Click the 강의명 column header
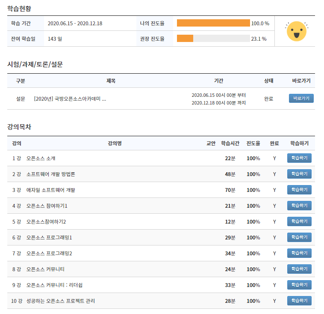This screenshot has height=314, width=324. click(x=115, y=144)
